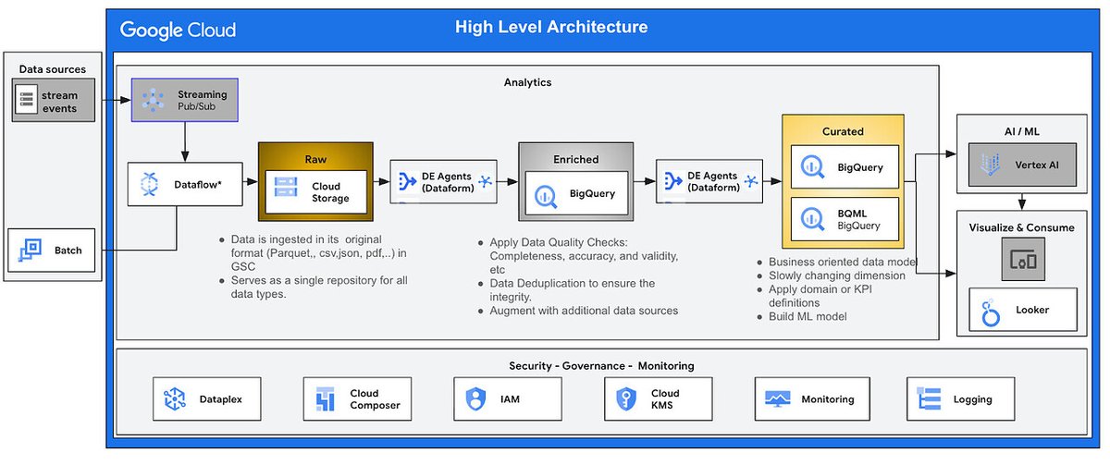Viewport: 1110px width, 465px height.
Task: Click the Cloud Storage icon in Raw
Action: 285,191
